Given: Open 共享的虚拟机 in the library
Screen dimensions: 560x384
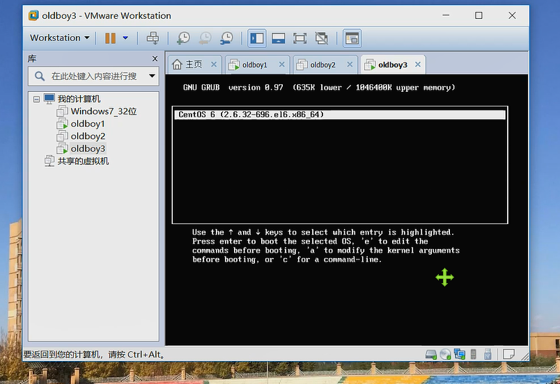Looking at the screenshot, I should (x=83, y=161).
